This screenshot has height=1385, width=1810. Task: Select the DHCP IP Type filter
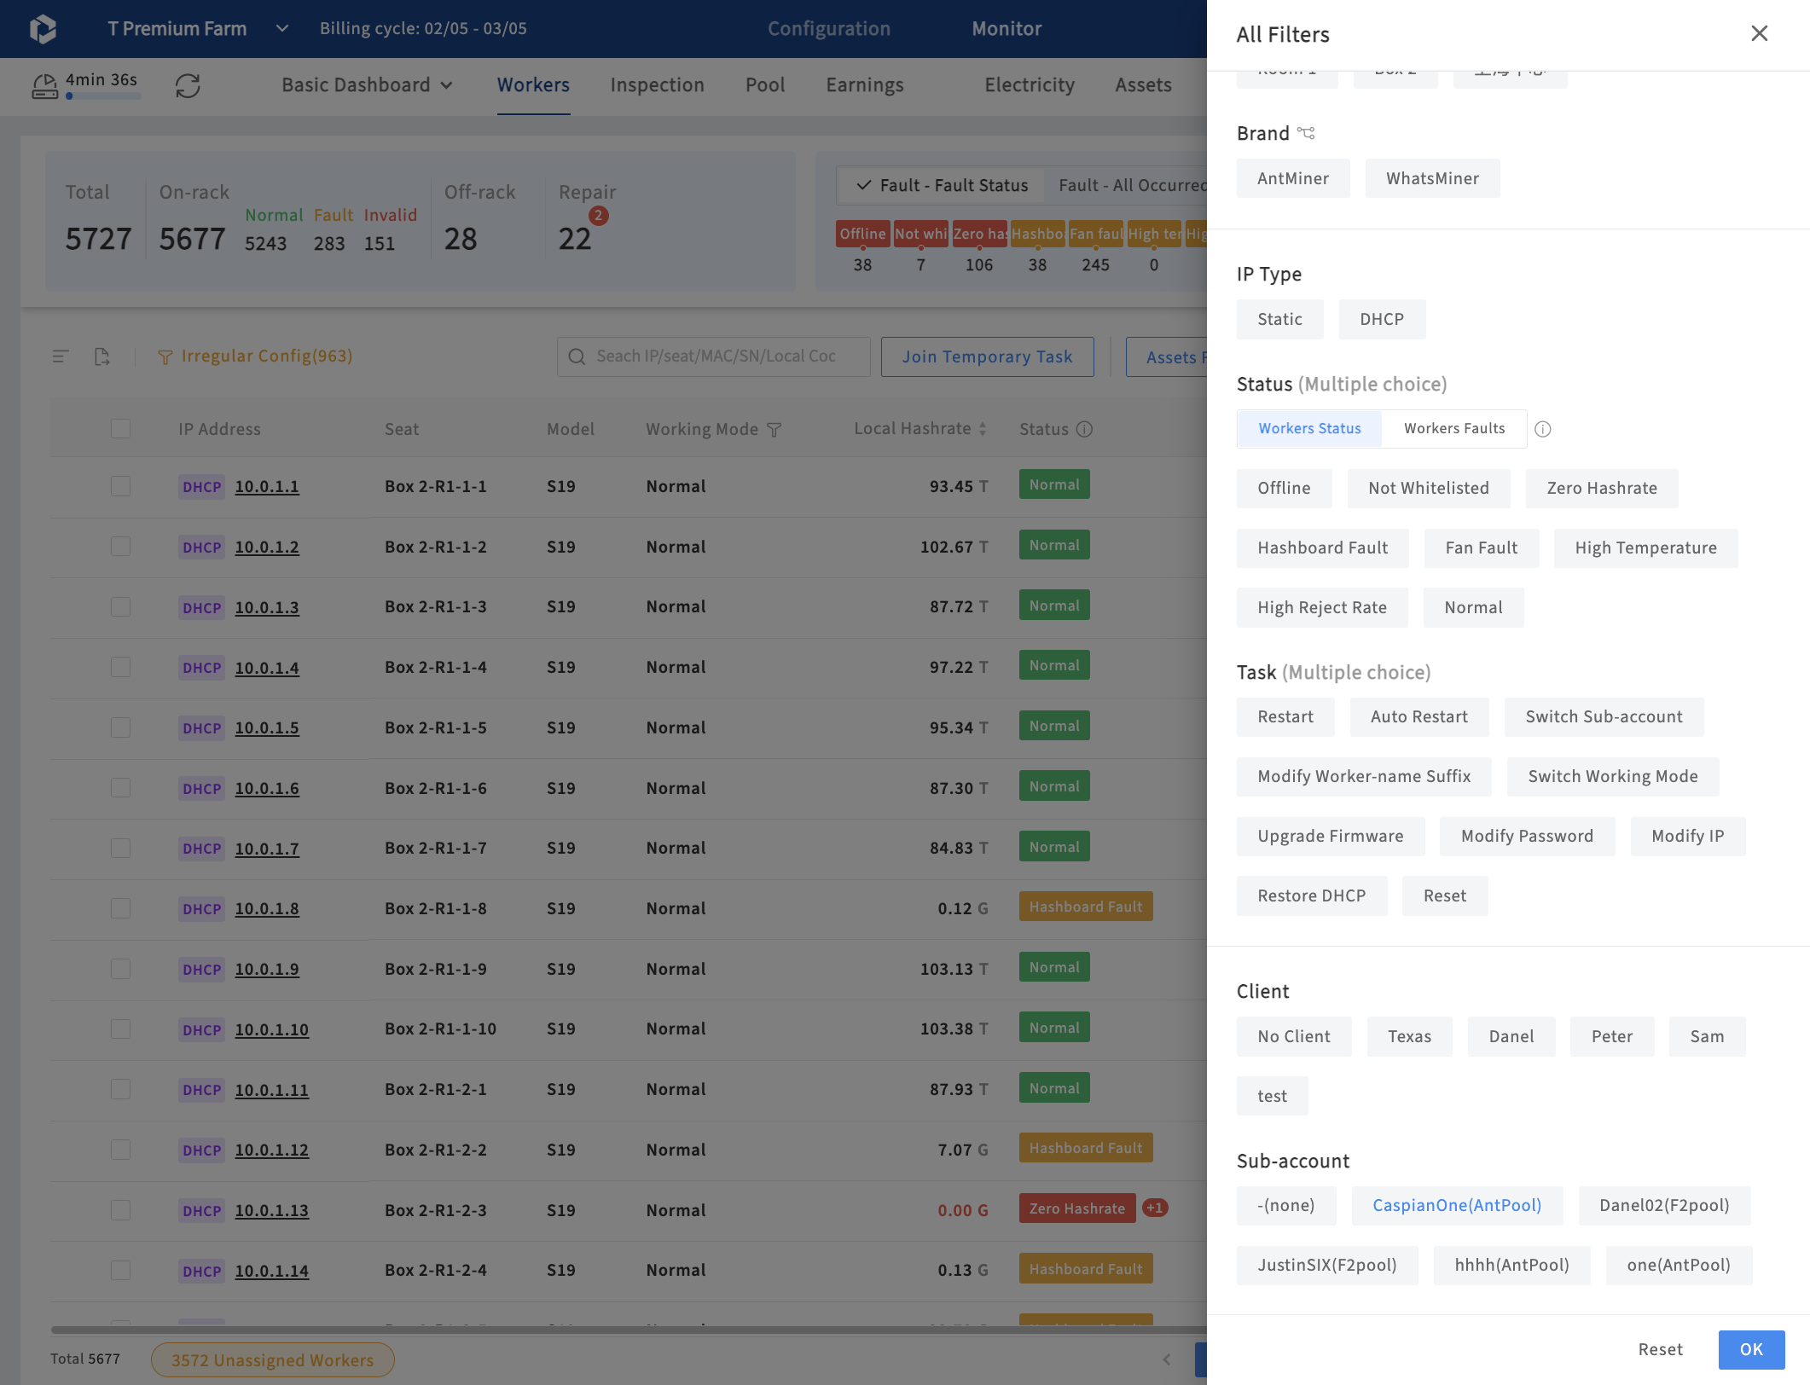point(1381,319)
